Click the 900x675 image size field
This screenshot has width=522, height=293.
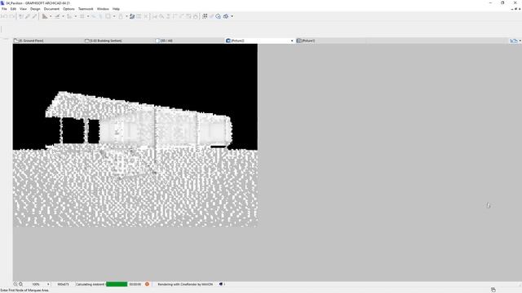point(63,284)
